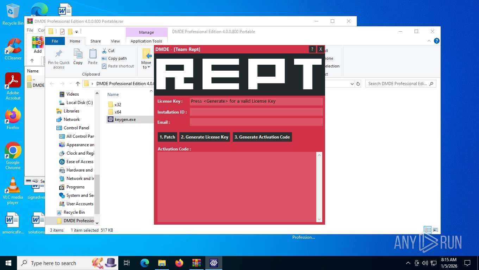
Task: Open recent locations dropdown arrow
Action: 70,84
